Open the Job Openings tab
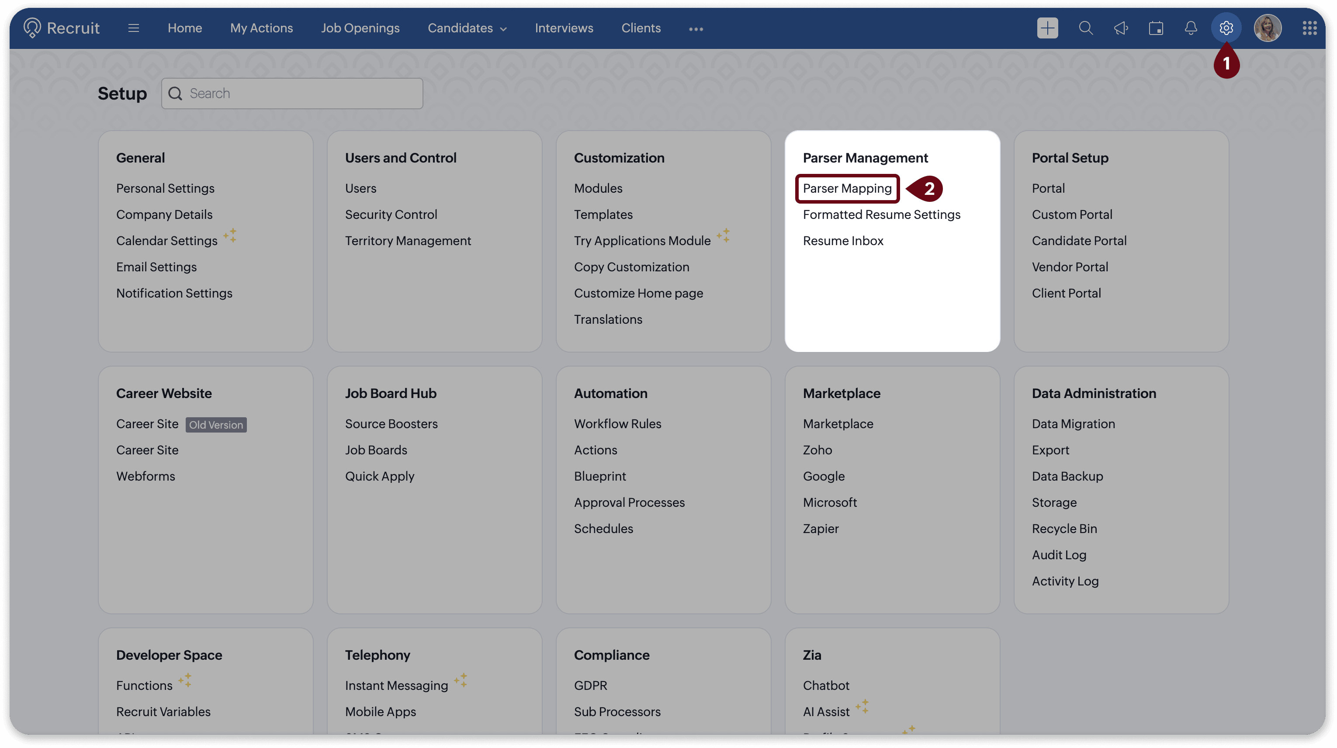 pyautogui.click(x=360, y=28)
